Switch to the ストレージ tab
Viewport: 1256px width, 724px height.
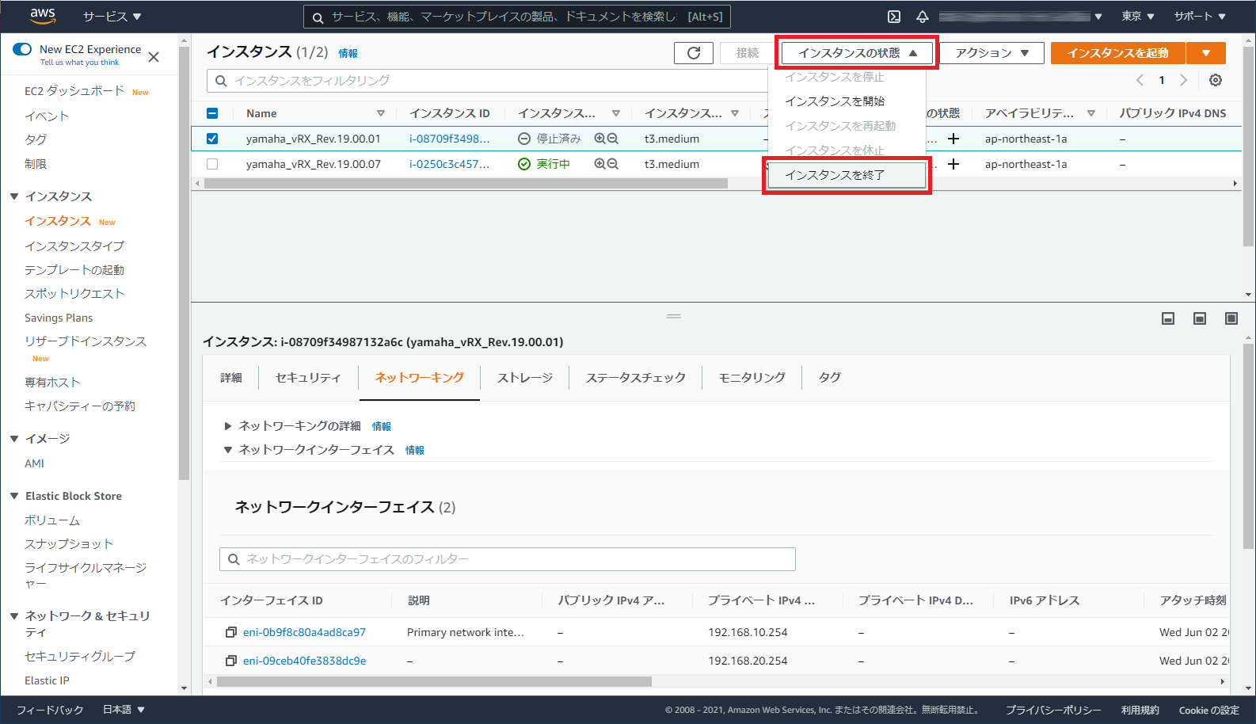coord(524,378)
